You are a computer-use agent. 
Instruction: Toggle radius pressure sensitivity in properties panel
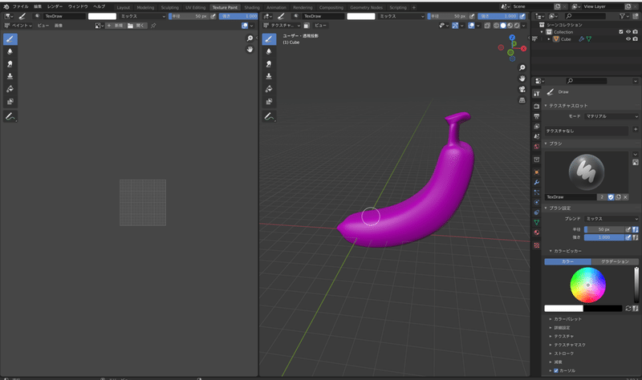coord(628,229)
